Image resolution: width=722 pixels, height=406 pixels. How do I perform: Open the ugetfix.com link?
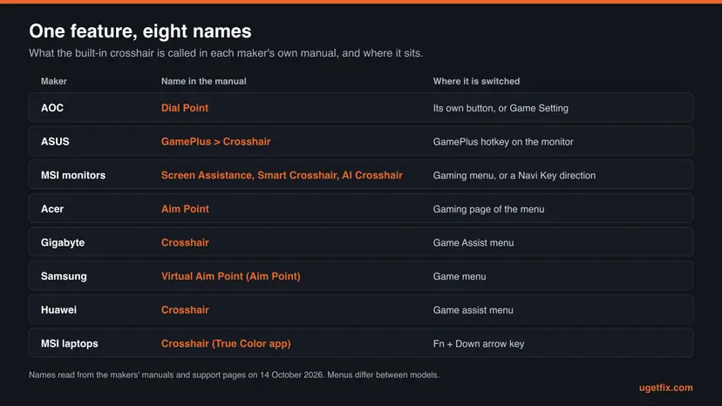666,388
